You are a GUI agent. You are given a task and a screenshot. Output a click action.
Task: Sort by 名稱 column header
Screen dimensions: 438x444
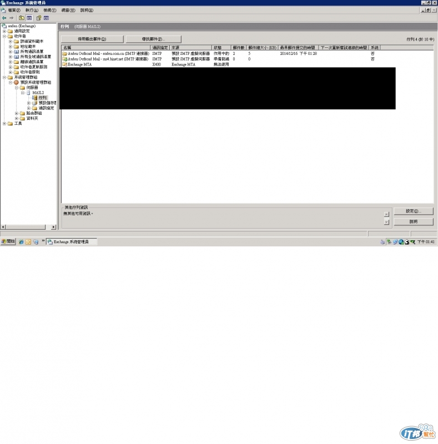click(106, 48)
